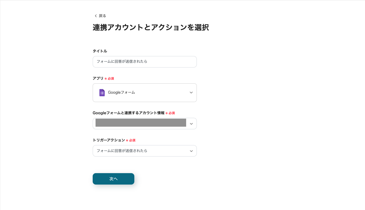Screen dimensions: 365x210
Task: Open the greyed-out account selection box
Action: point(141,123)
